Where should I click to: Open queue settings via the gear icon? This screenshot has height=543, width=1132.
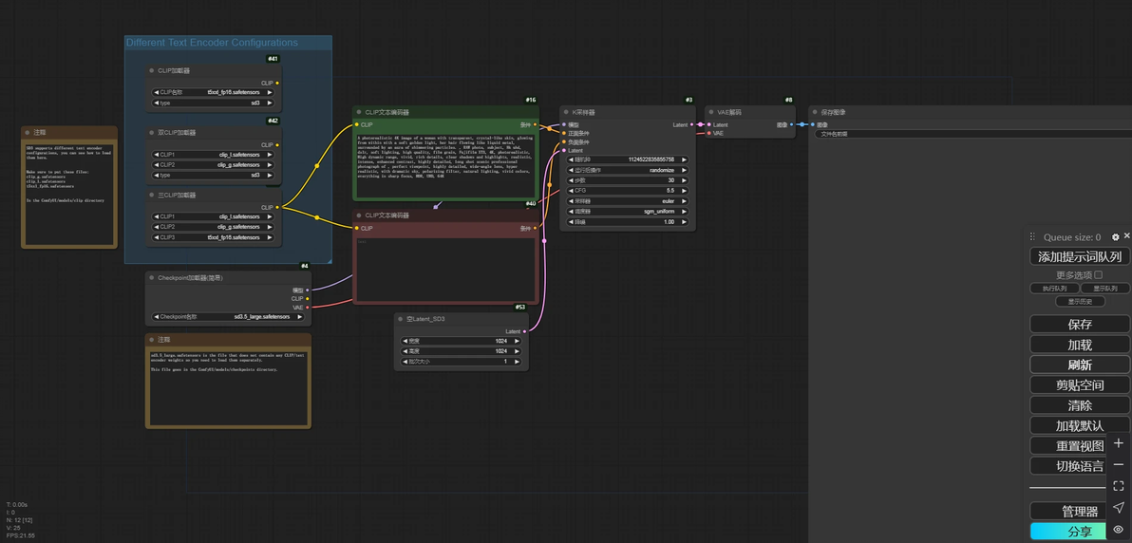(x=1115, y=236)
